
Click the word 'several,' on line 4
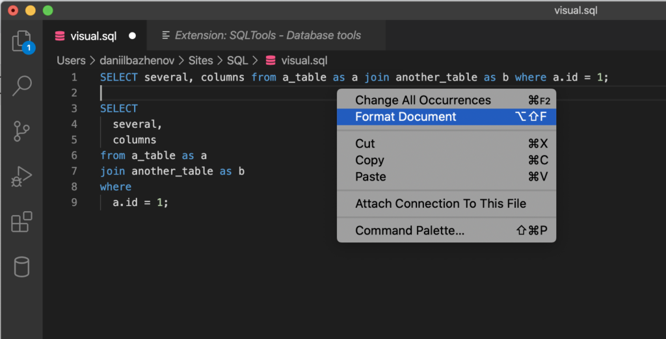pos(138,124)
